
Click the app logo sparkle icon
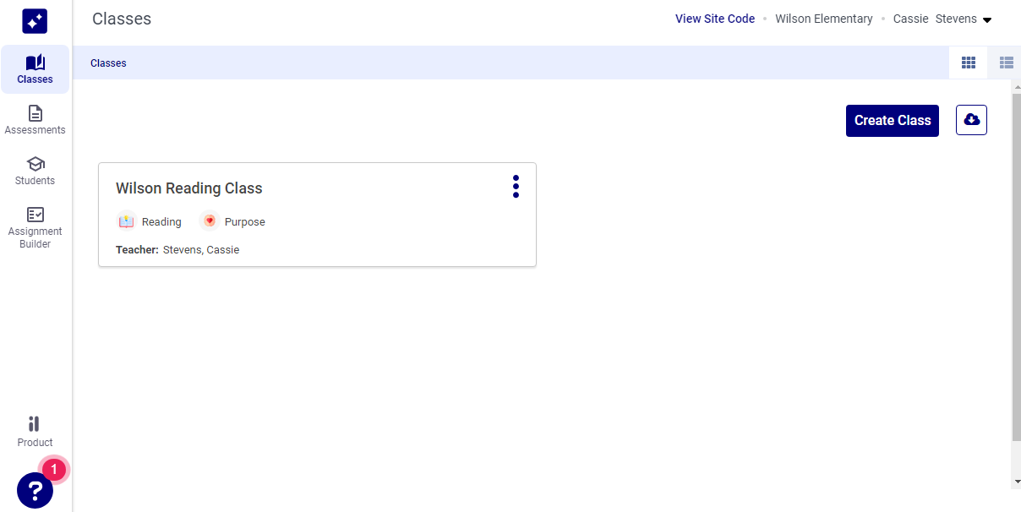(x=35, y=21)
